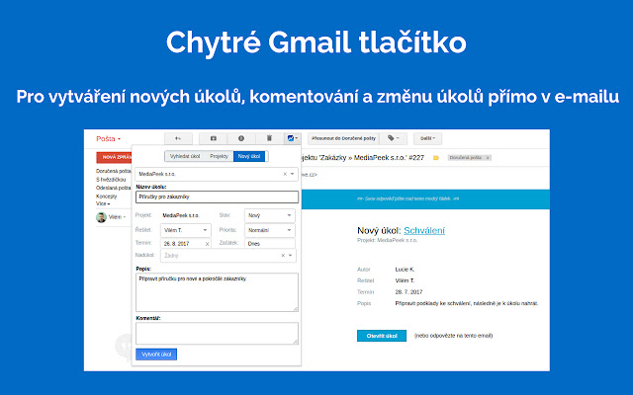Screen dimensions: 633x395
Task: Switch to the Vyhledat úkol tab
Action: point(185,156)
